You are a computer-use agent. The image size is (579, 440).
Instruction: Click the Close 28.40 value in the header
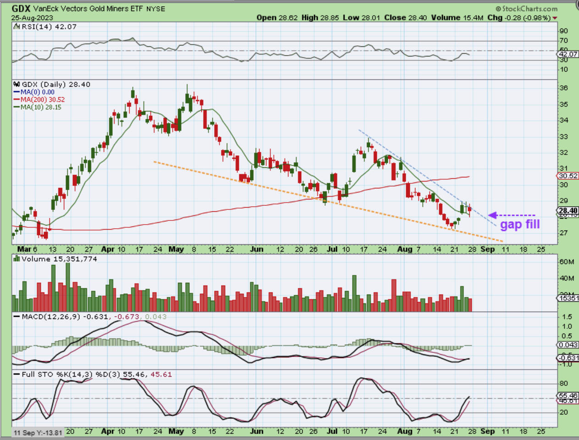(405, 17)
